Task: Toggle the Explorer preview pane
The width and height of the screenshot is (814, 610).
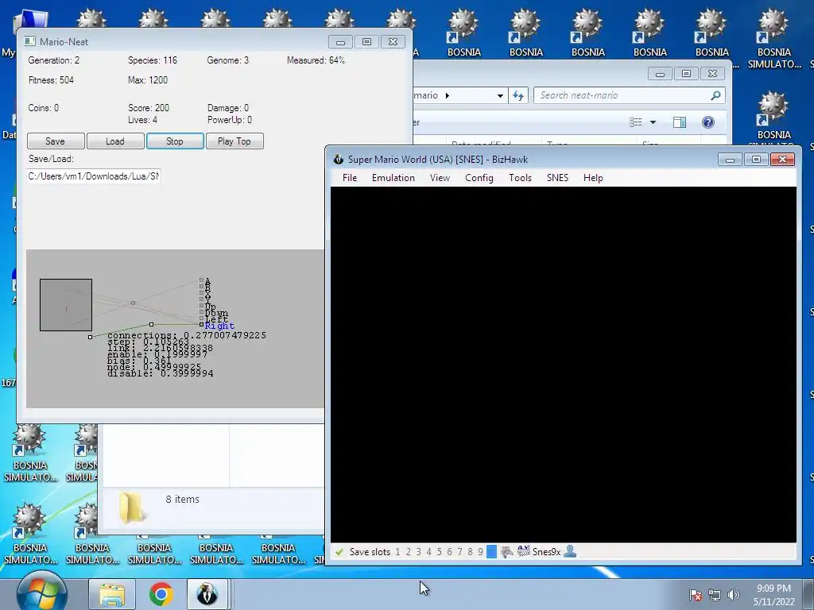Action: [x=680, y=122]
